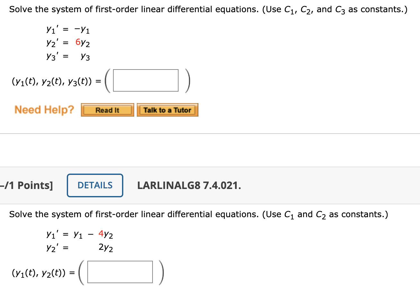Click the Talk to a Tutor button

click(x=167, y=110)
